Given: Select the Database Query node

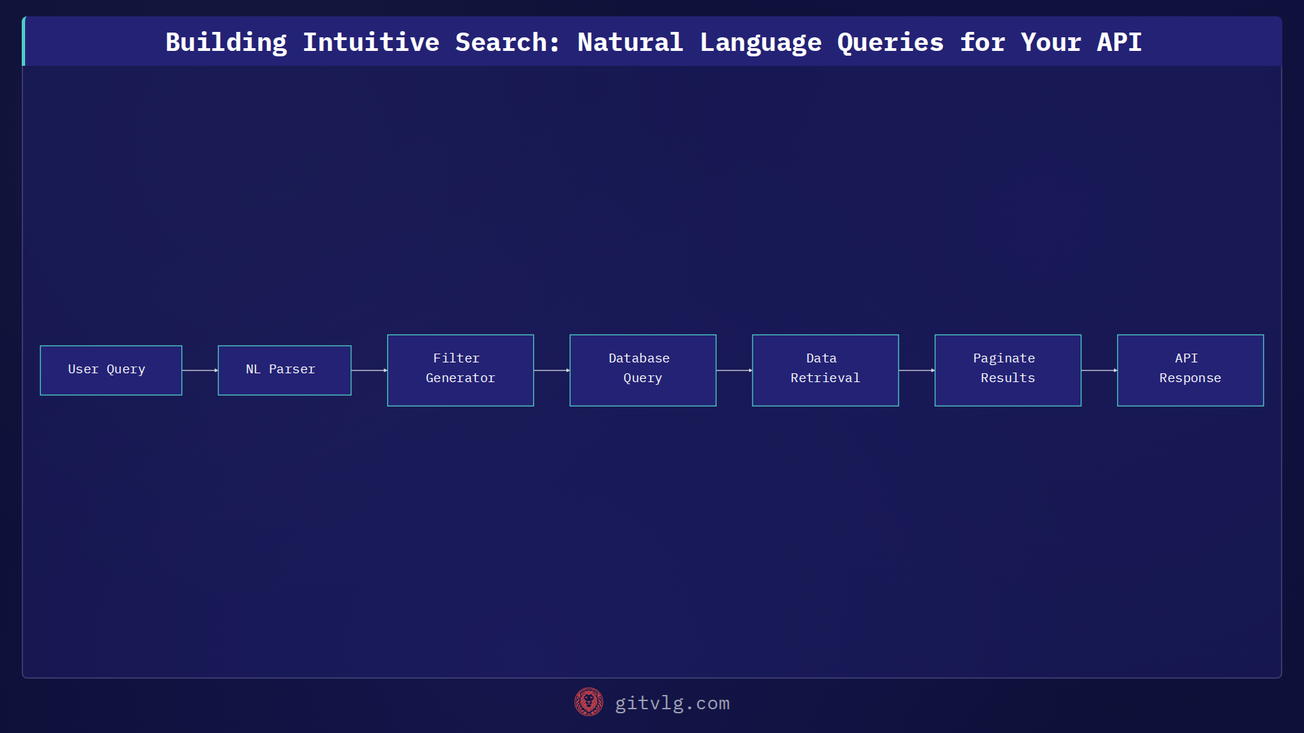Looking at the screenshot, I should point(642,371).
